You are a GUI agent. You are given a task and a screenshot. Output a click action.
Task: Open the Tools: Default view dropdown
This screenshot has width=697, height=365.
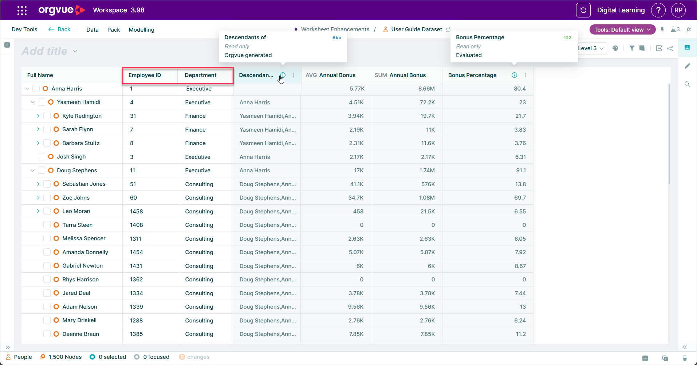click(x=622, y=29)
